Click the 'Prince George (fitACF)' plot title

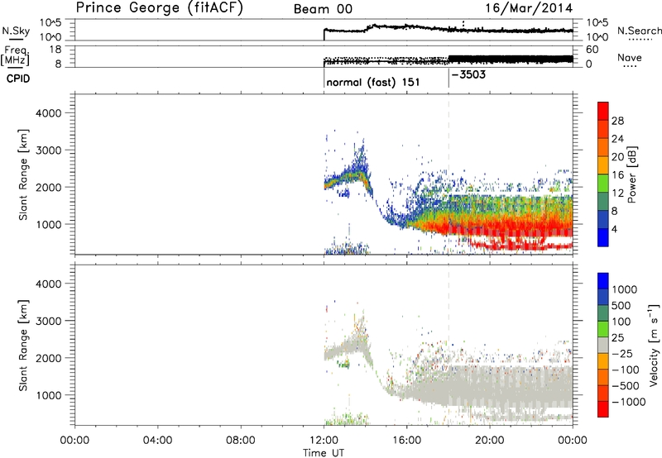(x=160, y=7)
